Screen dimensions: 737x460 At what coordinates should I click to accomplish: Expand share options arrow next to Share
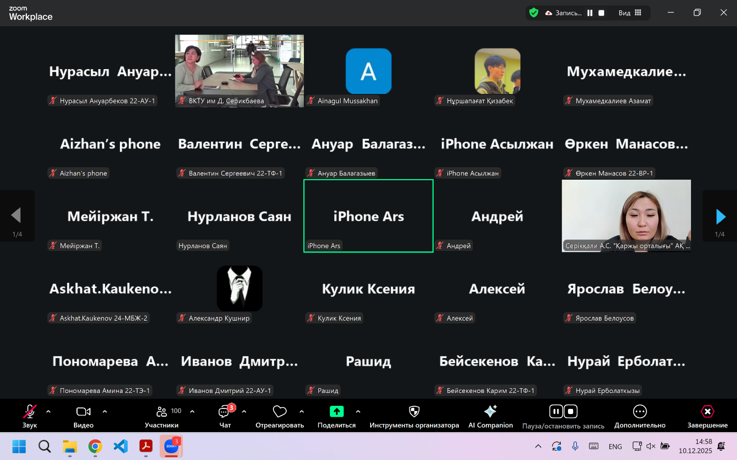click(358, 411)
